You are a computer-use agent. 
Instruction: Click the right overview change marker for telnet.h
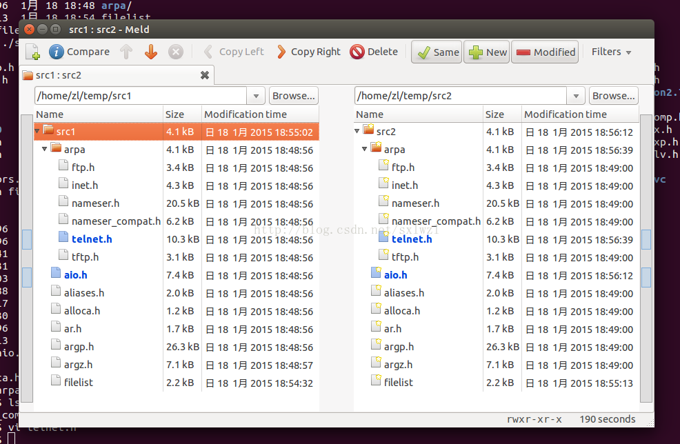[x=646, y=239]
